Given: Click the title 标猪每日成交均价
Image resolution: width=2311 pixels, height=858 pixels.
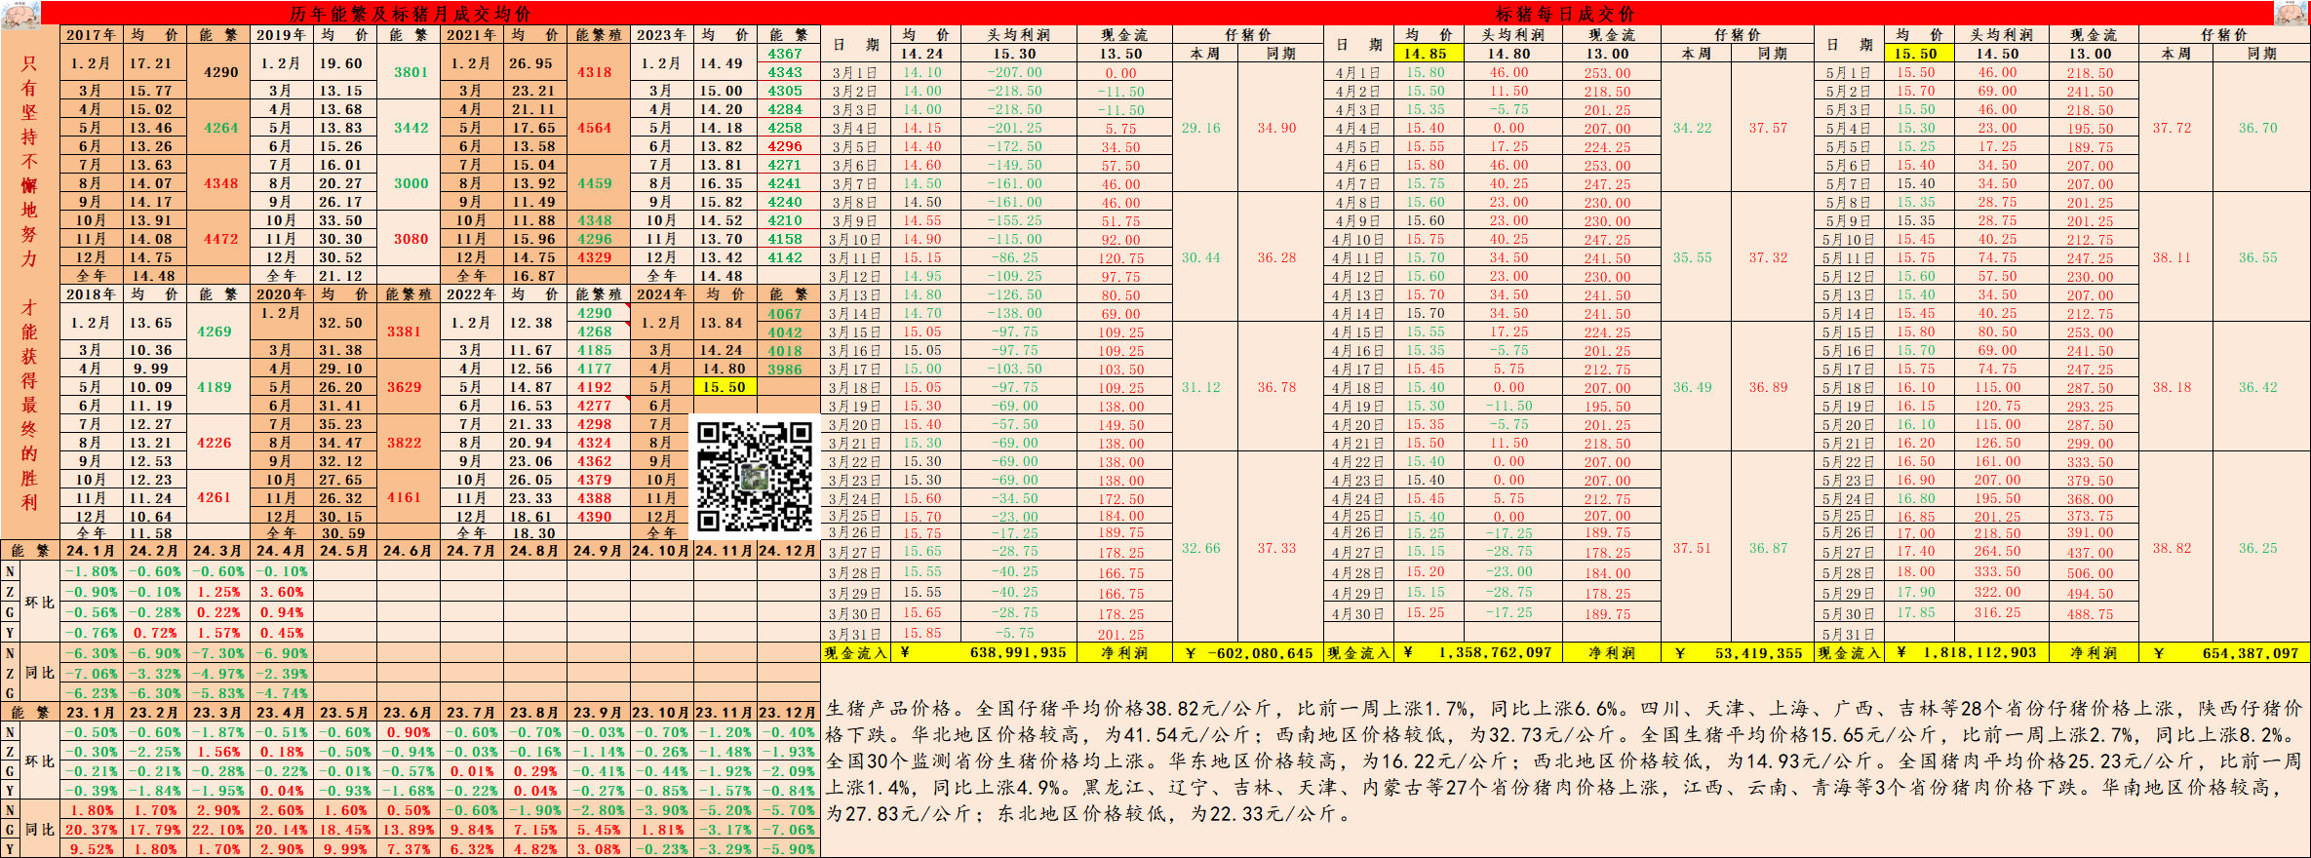Looking at the screenshot, I should (x=1565, y=14).
